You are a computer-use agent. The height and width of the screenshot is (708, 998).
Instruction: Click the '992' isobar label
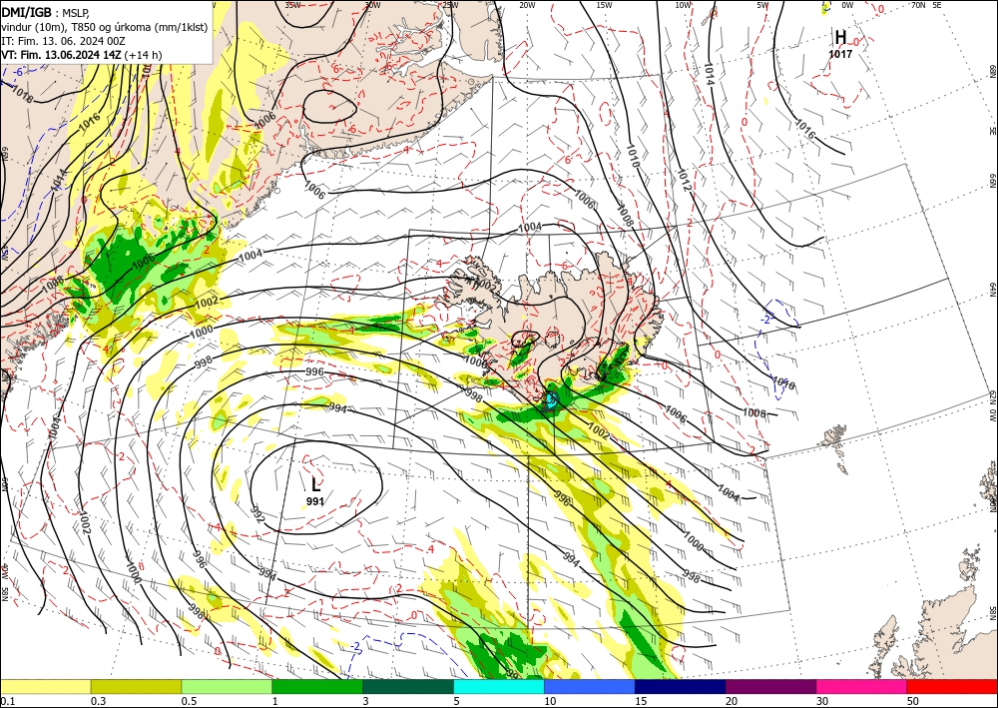click(256, 514)
